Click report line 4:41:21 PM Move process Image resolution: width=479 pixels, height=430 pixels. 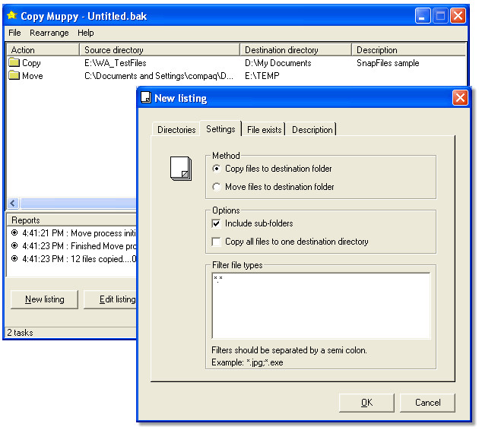coord(79,232)
